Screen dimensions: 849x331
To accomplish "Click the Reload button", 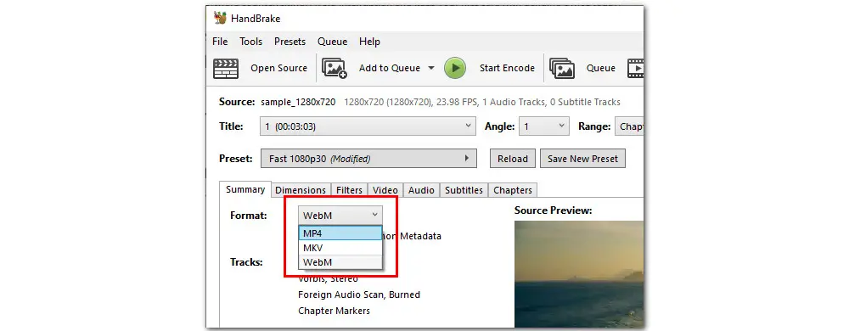I will tap(513, 159).
